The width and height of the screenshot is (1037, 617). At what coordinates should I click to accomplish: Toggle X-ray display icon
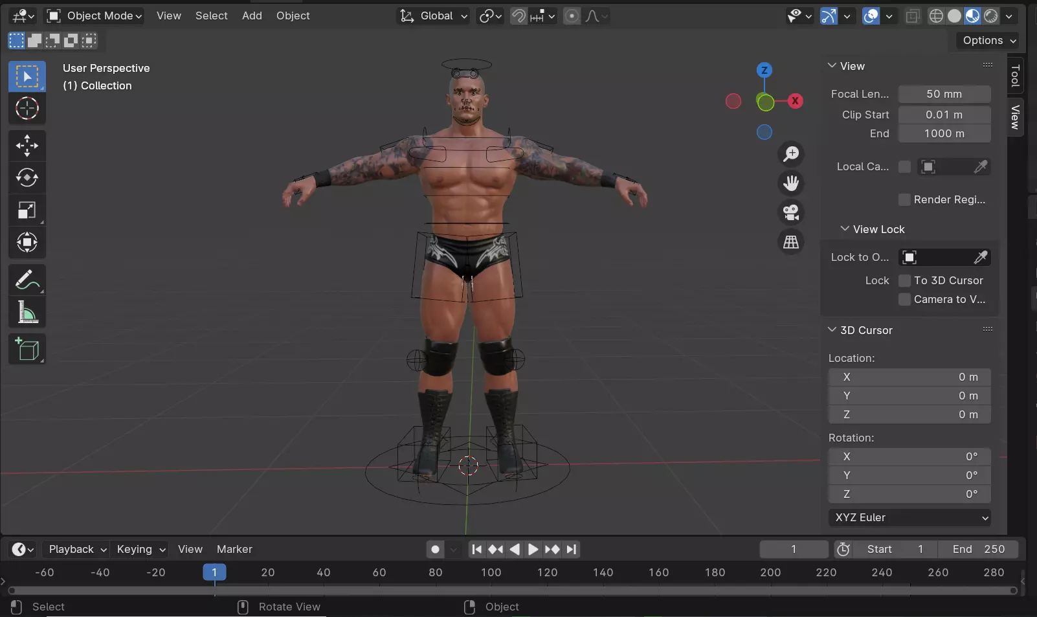[913, 16]
